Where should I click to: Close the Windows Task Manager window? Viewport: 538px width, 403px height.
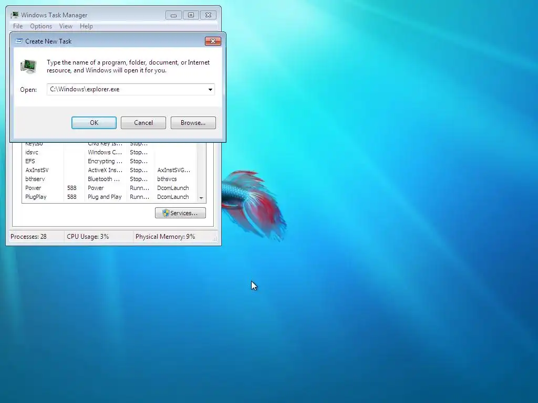(x=208, y=15)
